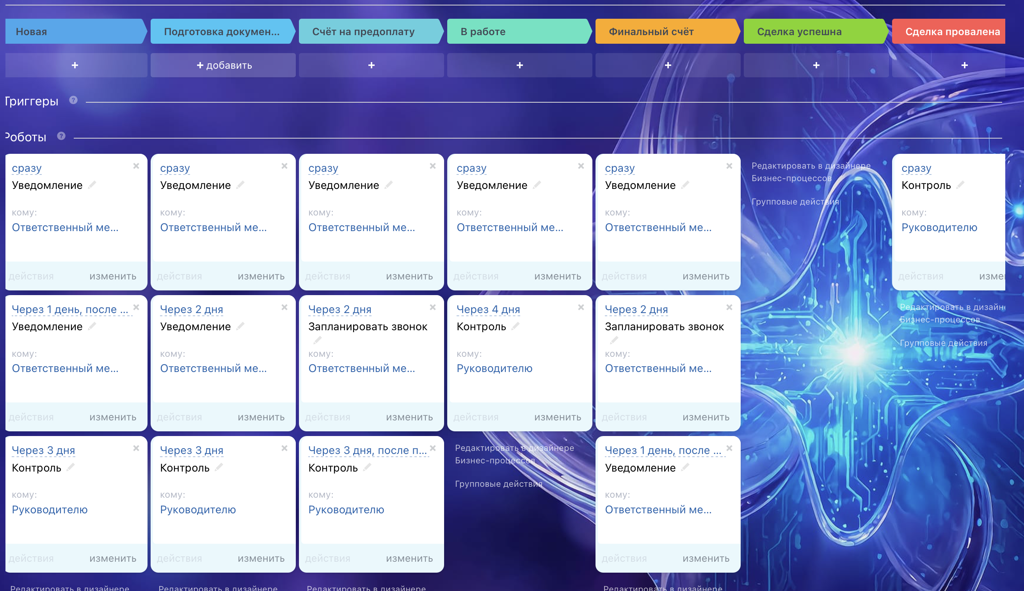The image size is (1024, 591).
Task: Open Редактировать в дизайнере Бизнес-процессов under Сделка успешна
Action: click(x=811, y=172)
